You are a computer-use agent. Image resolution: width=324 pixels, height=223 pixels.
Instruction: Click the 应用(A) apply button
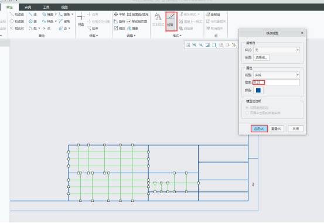259,129
